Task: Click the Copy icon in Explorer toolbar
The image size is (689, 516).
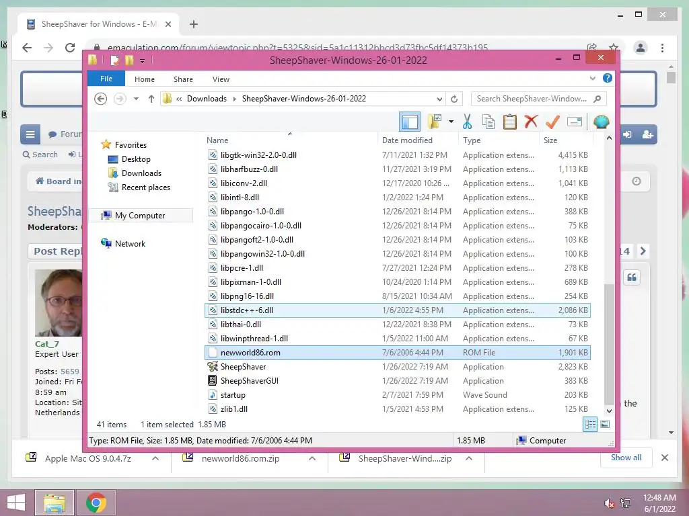Action: (488, 122)
